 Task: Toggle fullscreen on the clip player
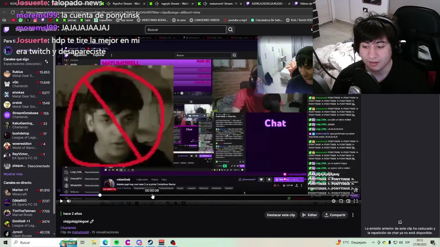[356, 201]
